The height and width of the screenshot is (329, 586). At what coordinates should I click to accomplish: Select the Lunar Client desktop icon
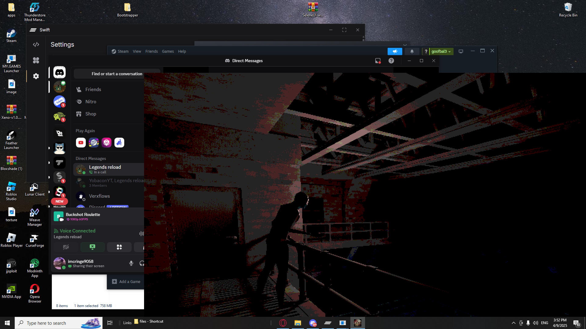(35, 189)
